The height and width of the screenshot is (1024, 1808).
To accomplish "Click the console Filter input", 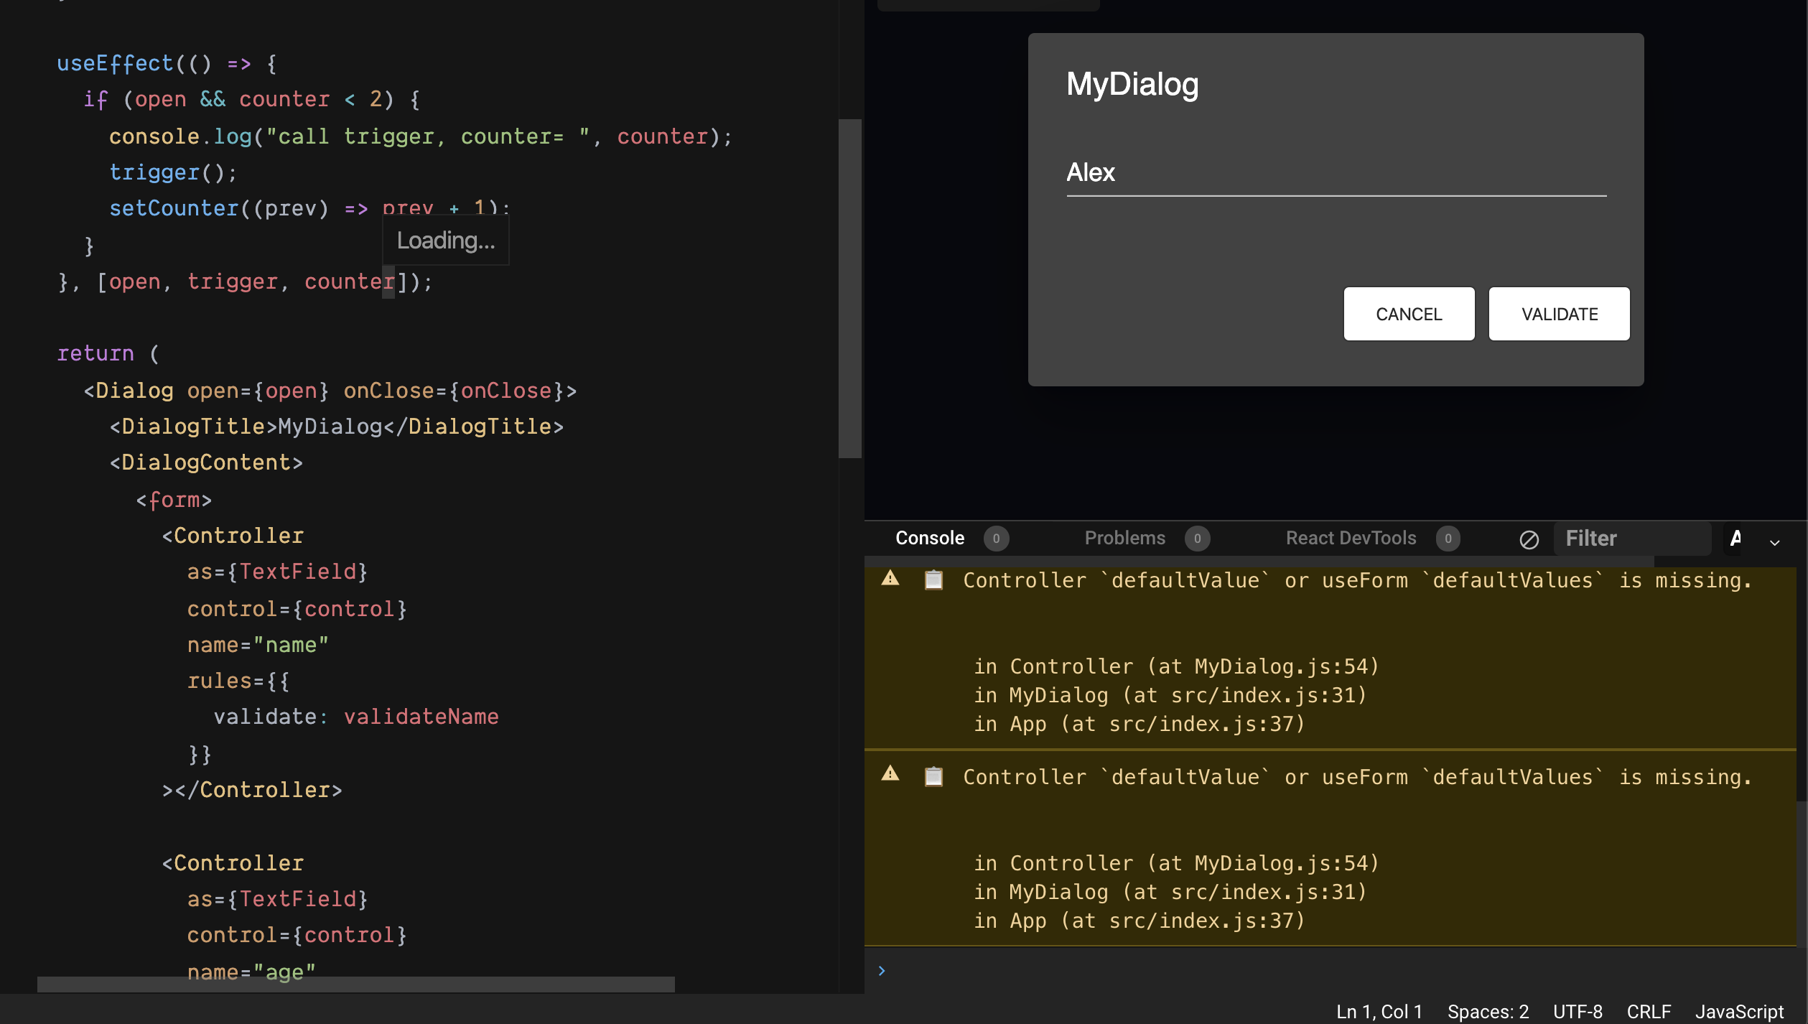I will tap(1631, 539).
